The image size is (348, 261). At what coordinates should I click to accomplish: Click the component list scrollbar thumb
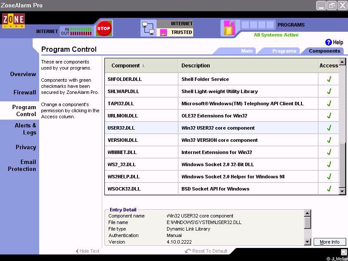[342, 165]
